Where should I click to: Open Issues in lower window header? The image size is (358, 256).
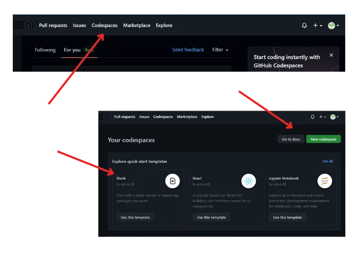click(x=144, y=117)
